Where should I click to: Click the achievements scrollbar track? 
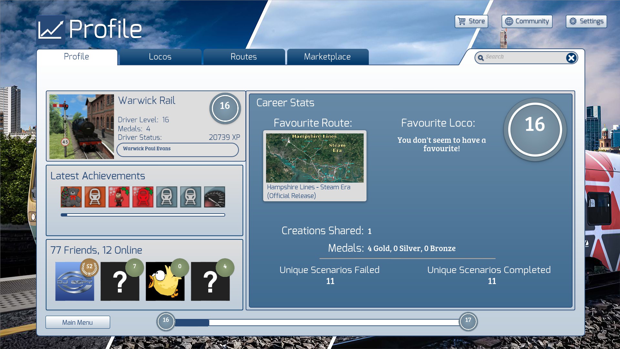click(143, 215)
